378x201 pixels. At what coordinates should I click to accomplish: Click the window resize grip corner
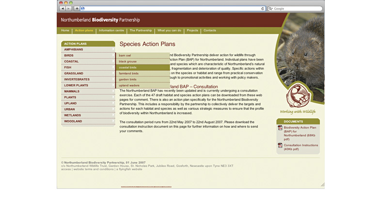[323, 185]
